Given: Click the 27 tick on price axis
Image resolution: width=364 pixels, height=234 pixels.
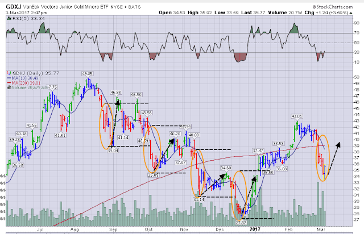Looking at the screenshot, I should (x=357, y=220).
